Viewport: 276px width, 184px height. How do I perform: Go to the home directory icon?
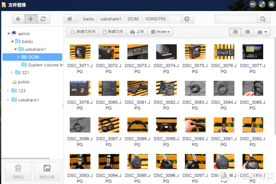pos(69,19)
